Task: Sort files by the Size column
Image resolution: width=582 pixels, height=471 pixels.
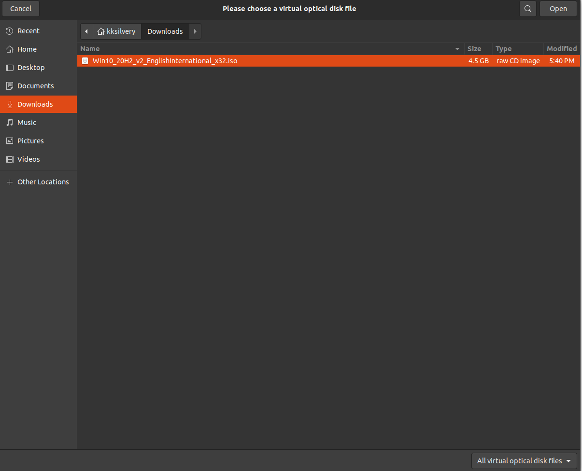Action: pos(479,49)
